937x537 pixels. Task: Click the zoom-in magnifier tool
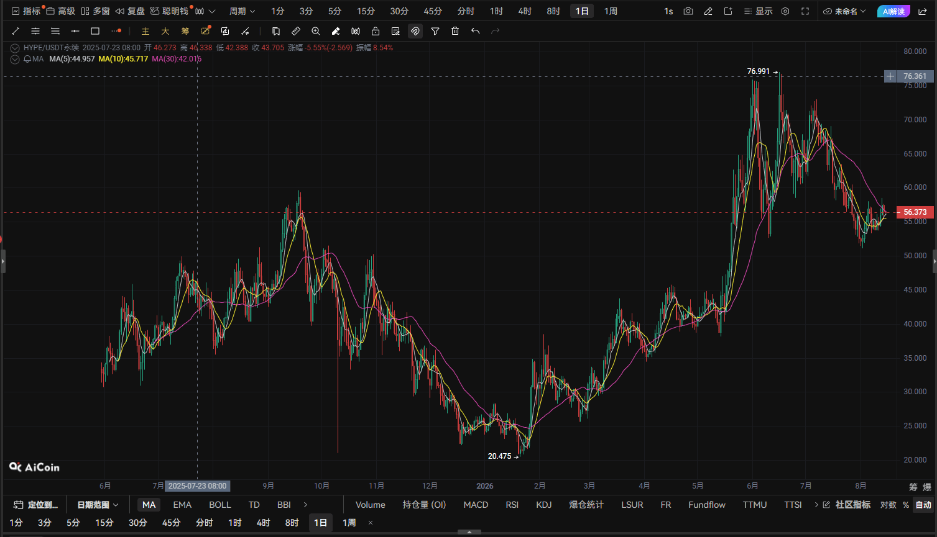(316, 31)
